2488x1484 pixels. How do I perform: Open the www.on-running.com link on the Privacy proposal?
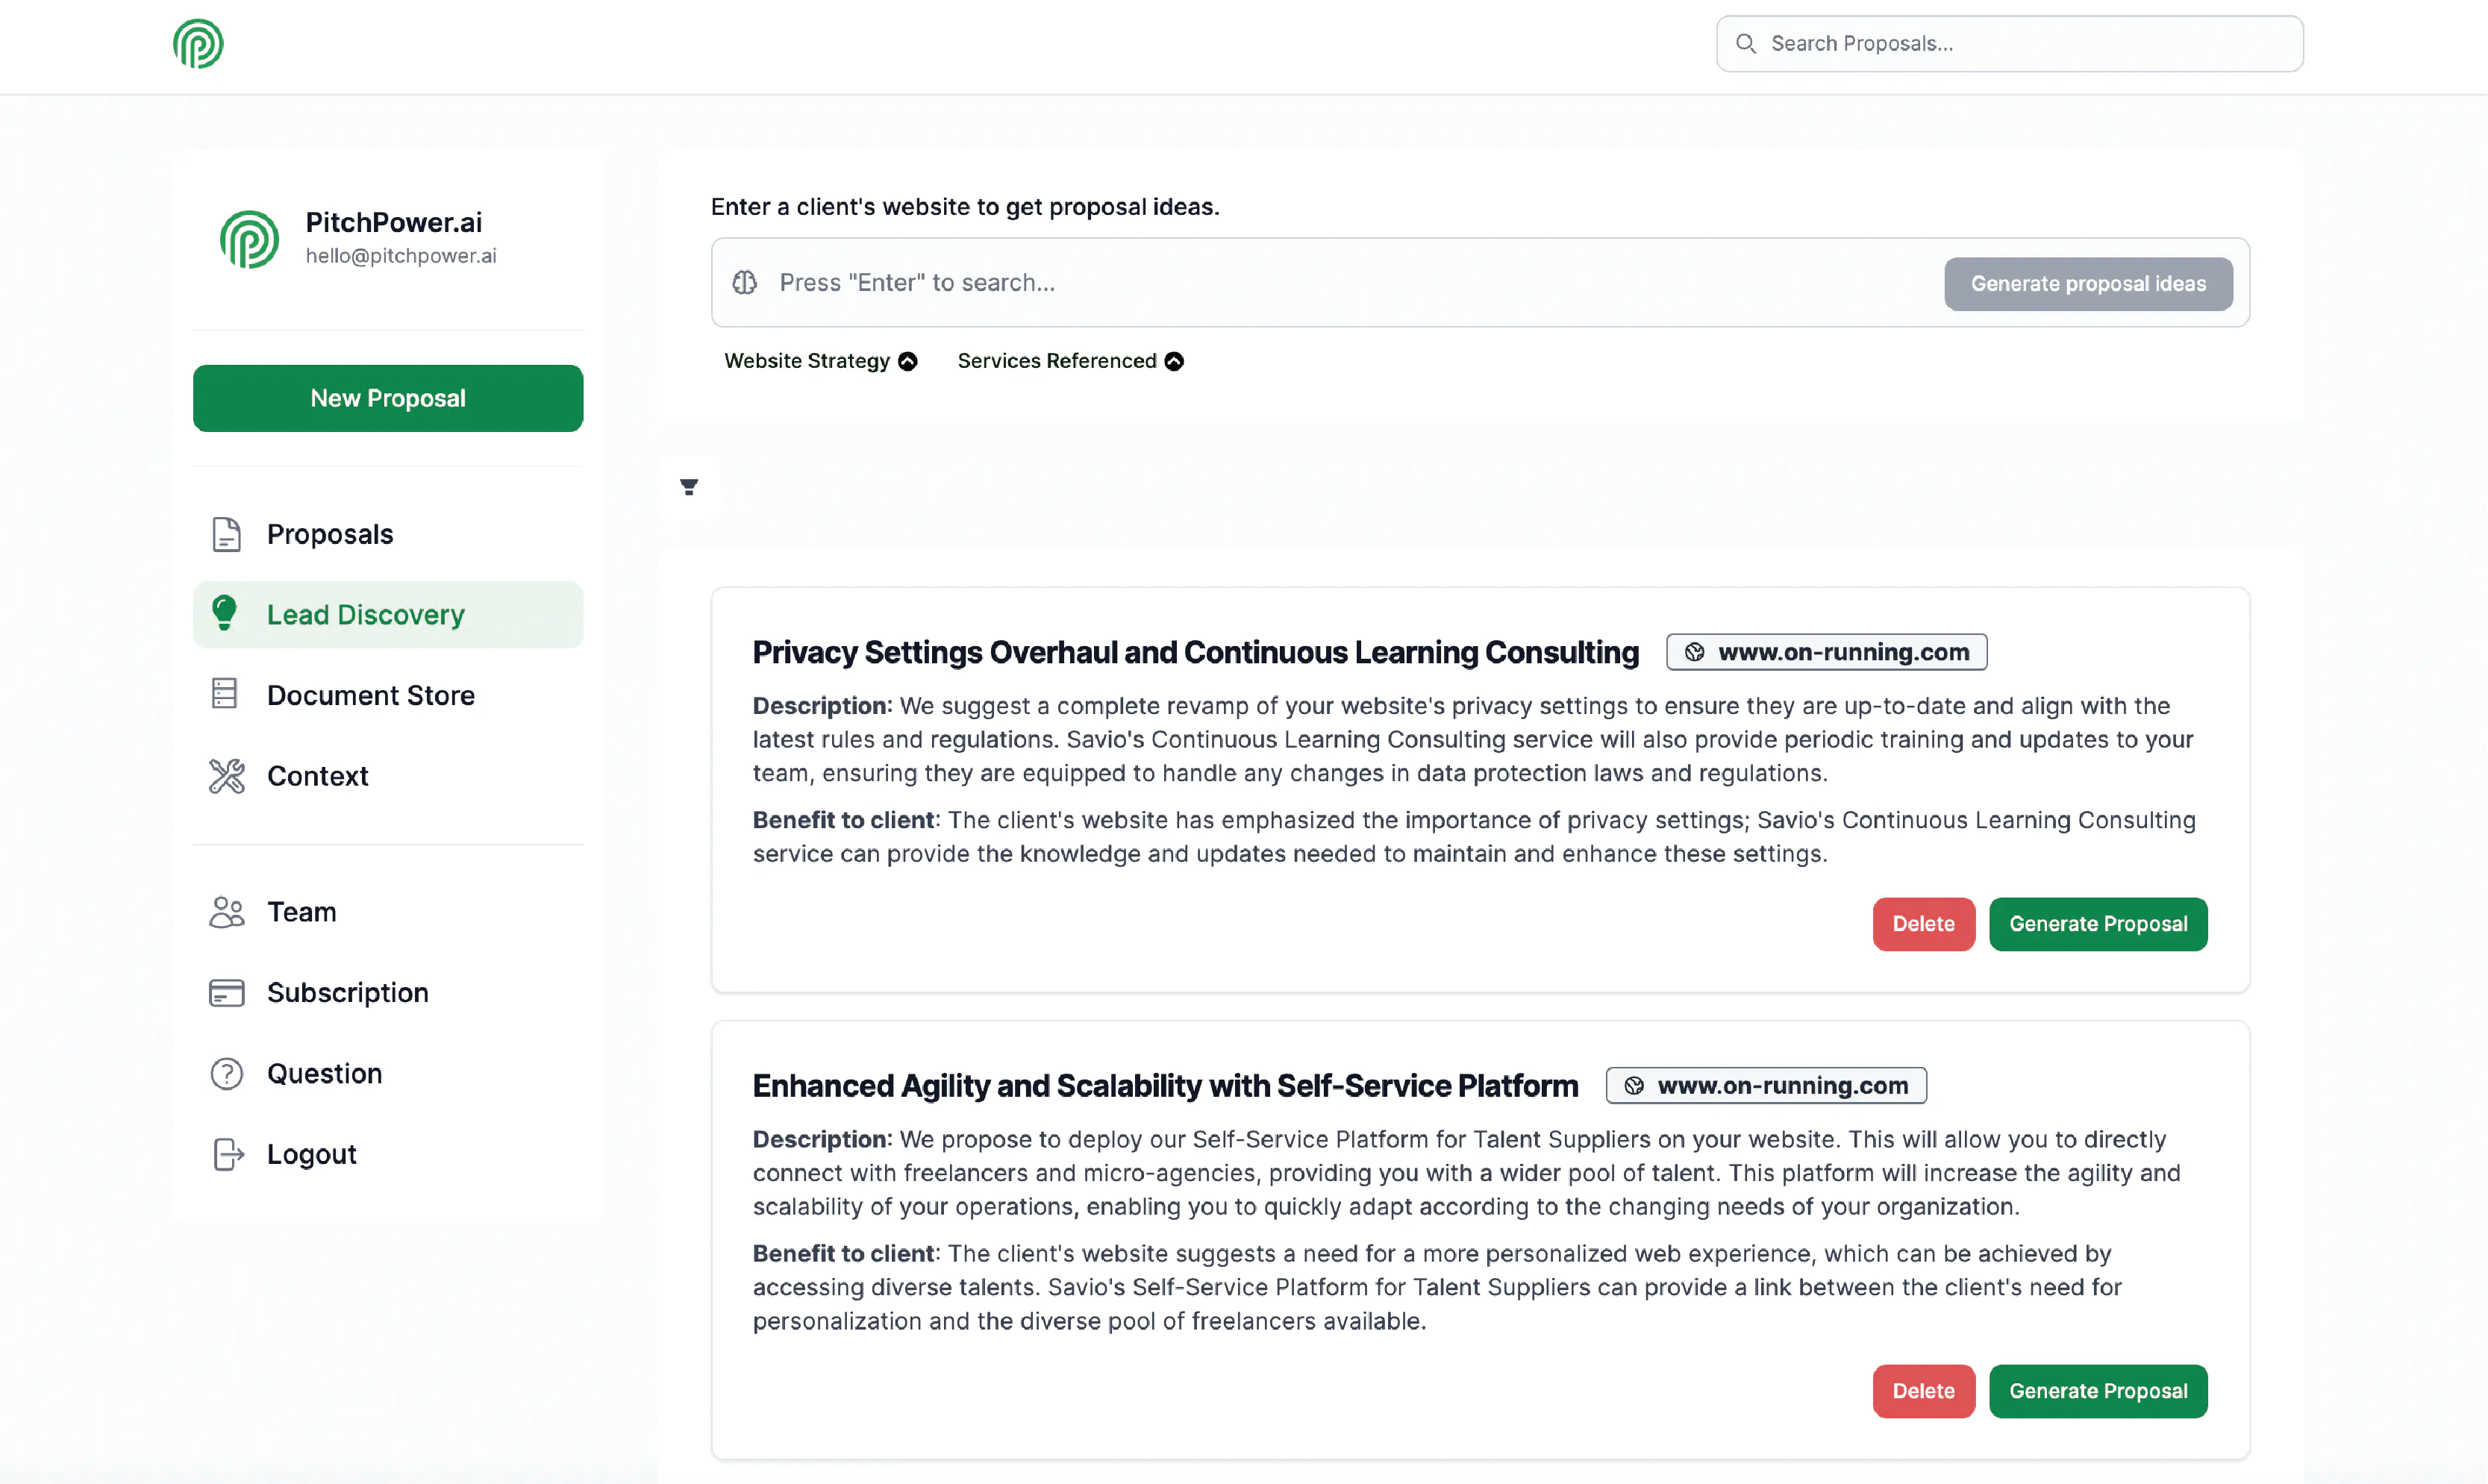pyautogui.click(x=1826, y=651)
